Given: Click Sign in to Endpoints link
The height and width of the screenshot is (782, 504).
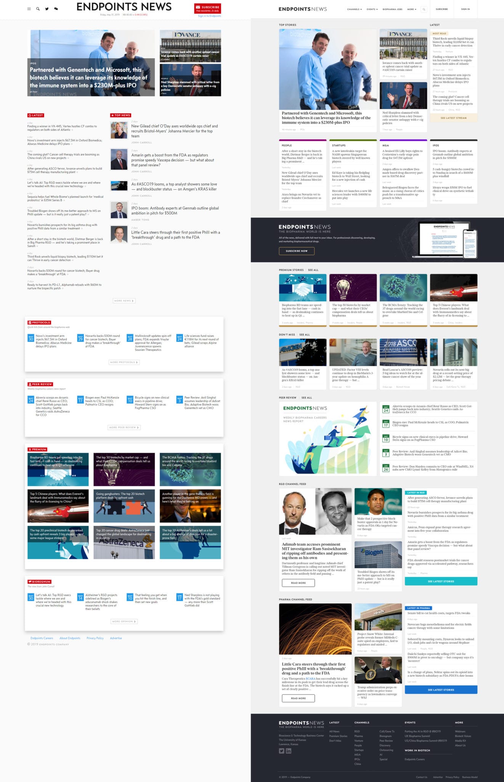Looking at the screenshot, I should [209, 16].
